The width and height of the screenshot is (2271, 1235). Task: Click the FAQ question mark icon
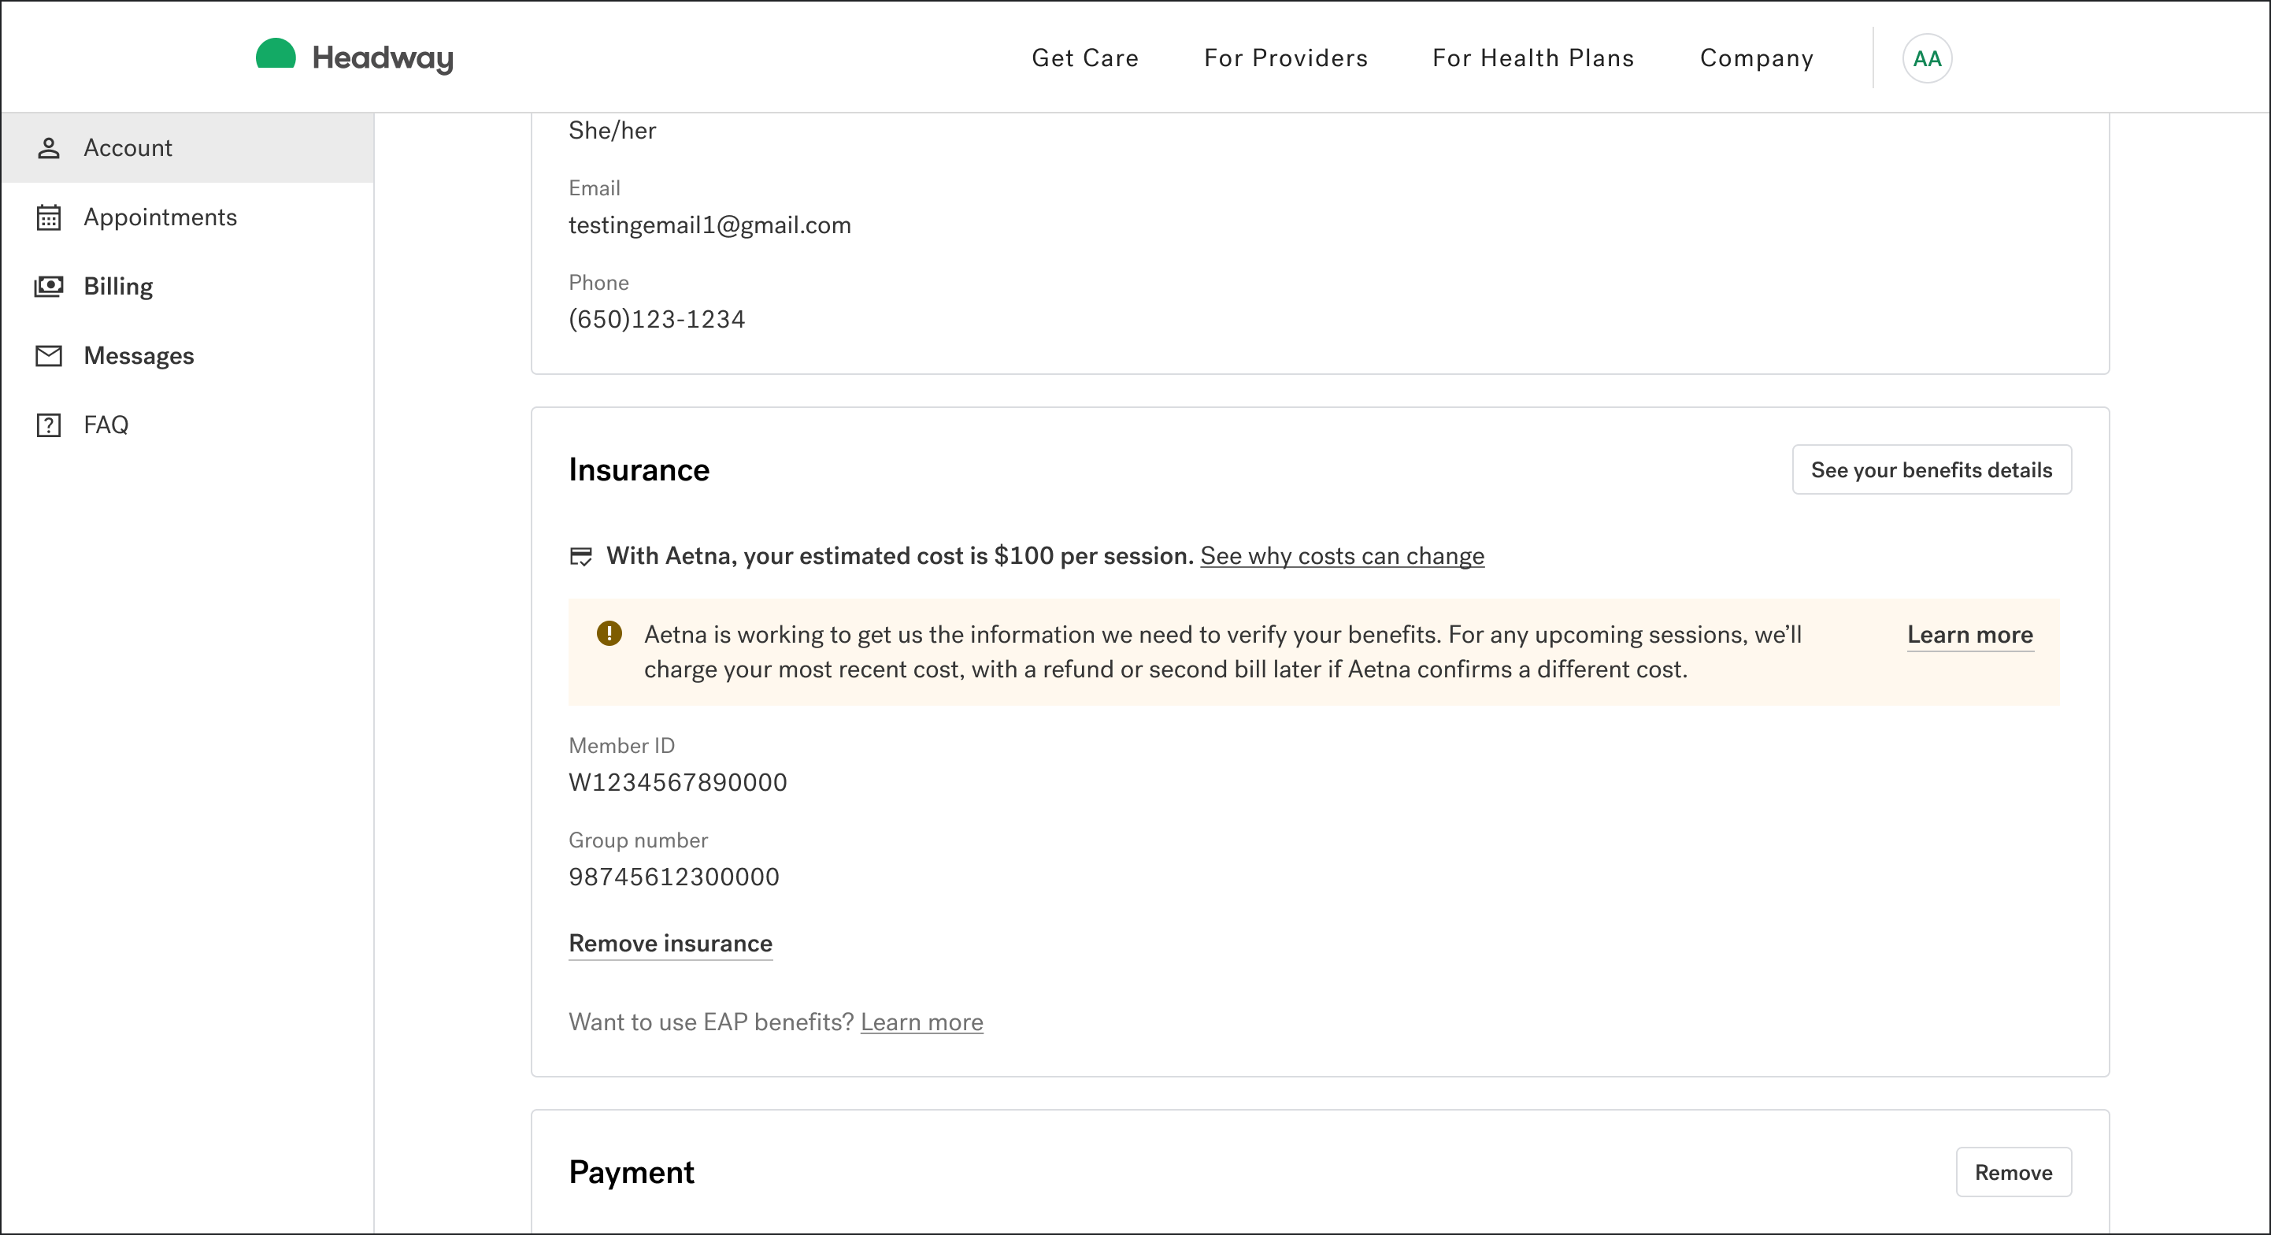coord(49,425)
